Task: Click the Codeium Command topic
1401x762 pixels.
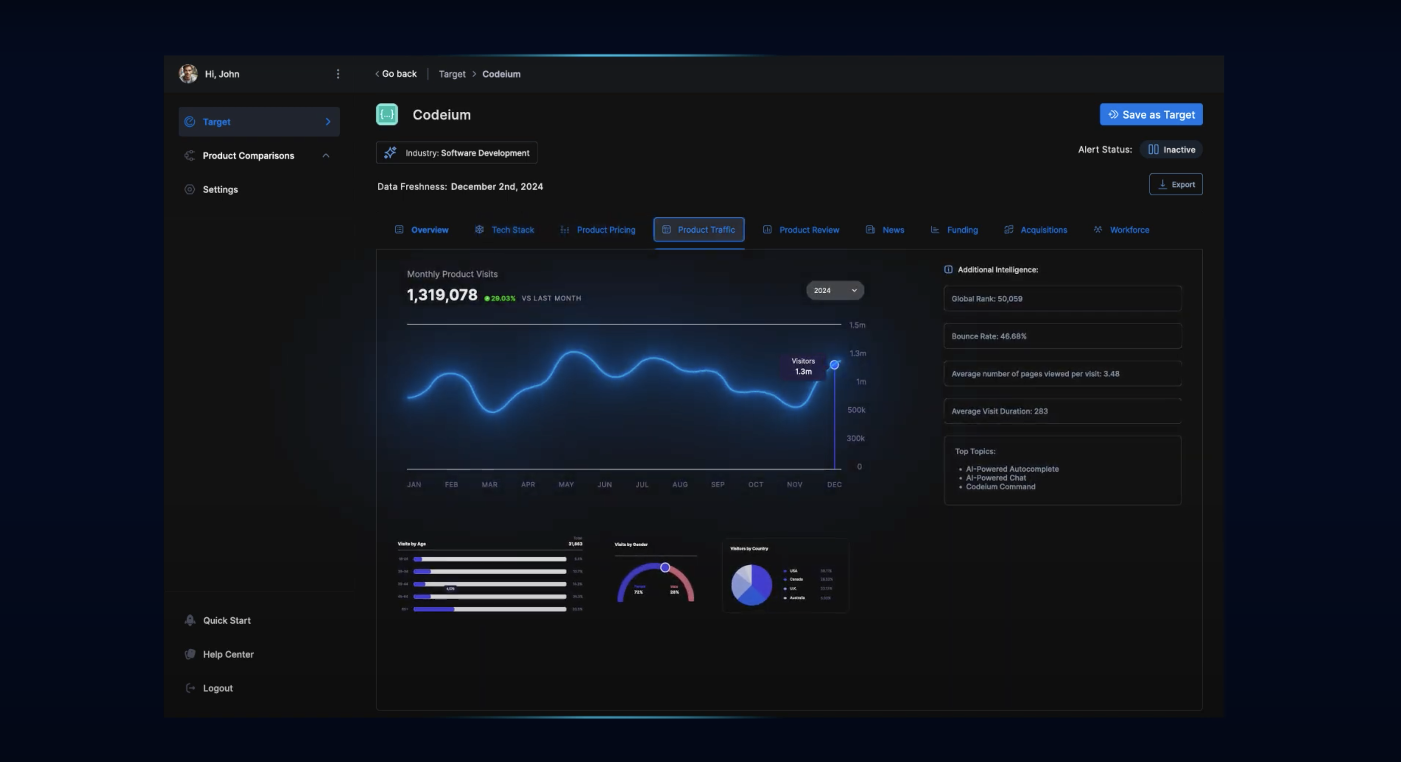Action: (1000, 486)
